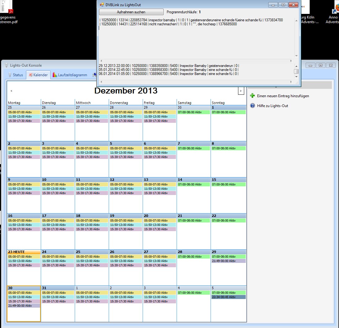This screenshot has height=328, width=339.
Task: Go to previous month with the left arrow
Action: [11, 90]
